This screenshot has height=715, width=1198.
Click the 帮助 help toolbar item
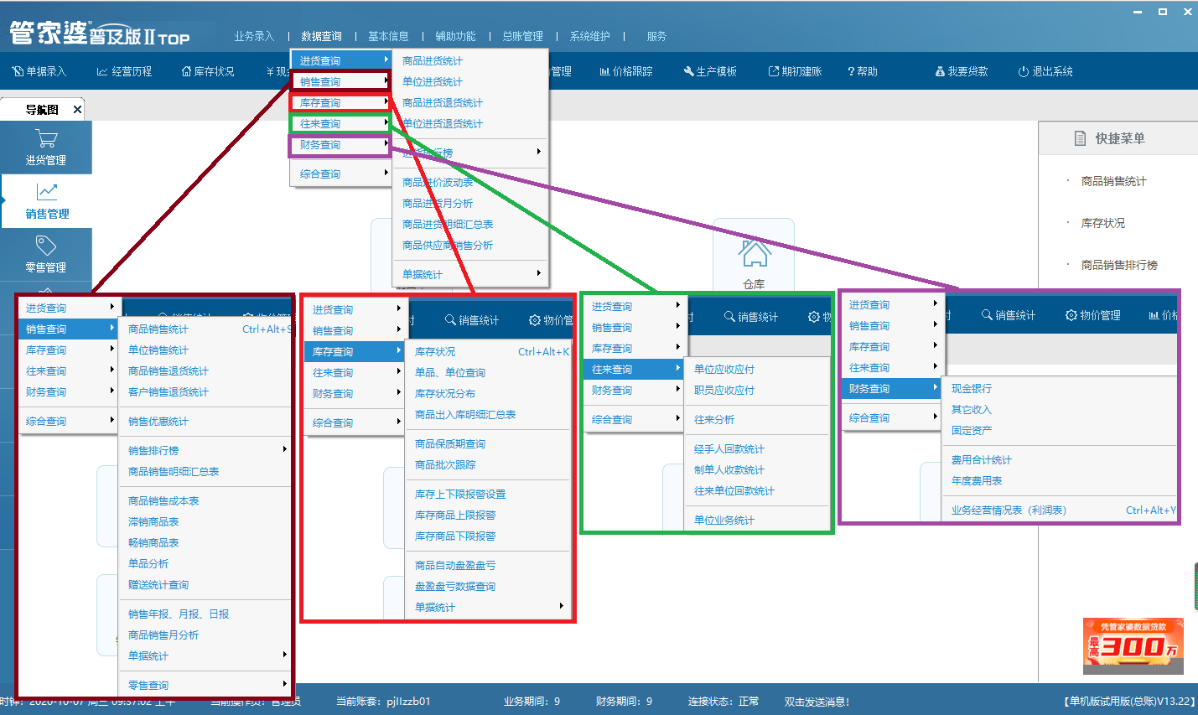863,71
